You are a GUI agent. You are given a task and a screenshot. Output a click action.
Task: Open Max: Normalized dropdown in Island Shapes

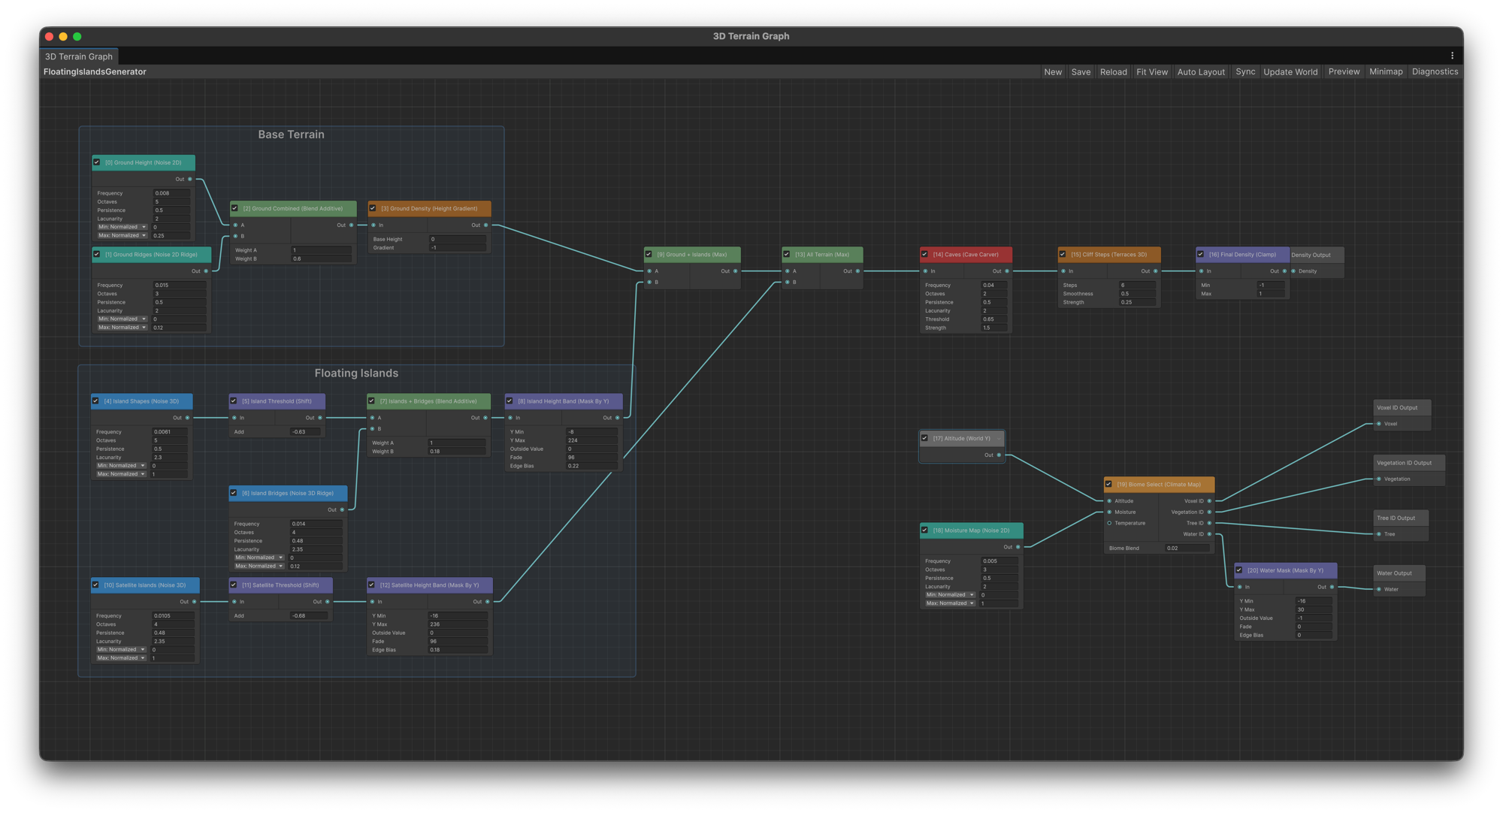coord(120,474)
